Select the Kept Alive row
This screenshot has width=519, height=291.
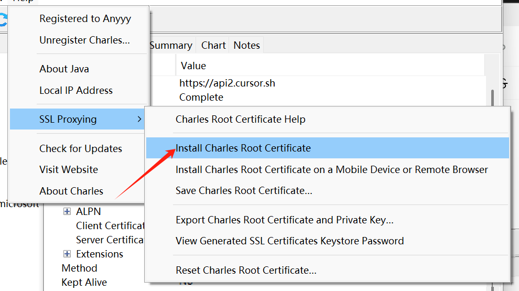pos(84,282)
